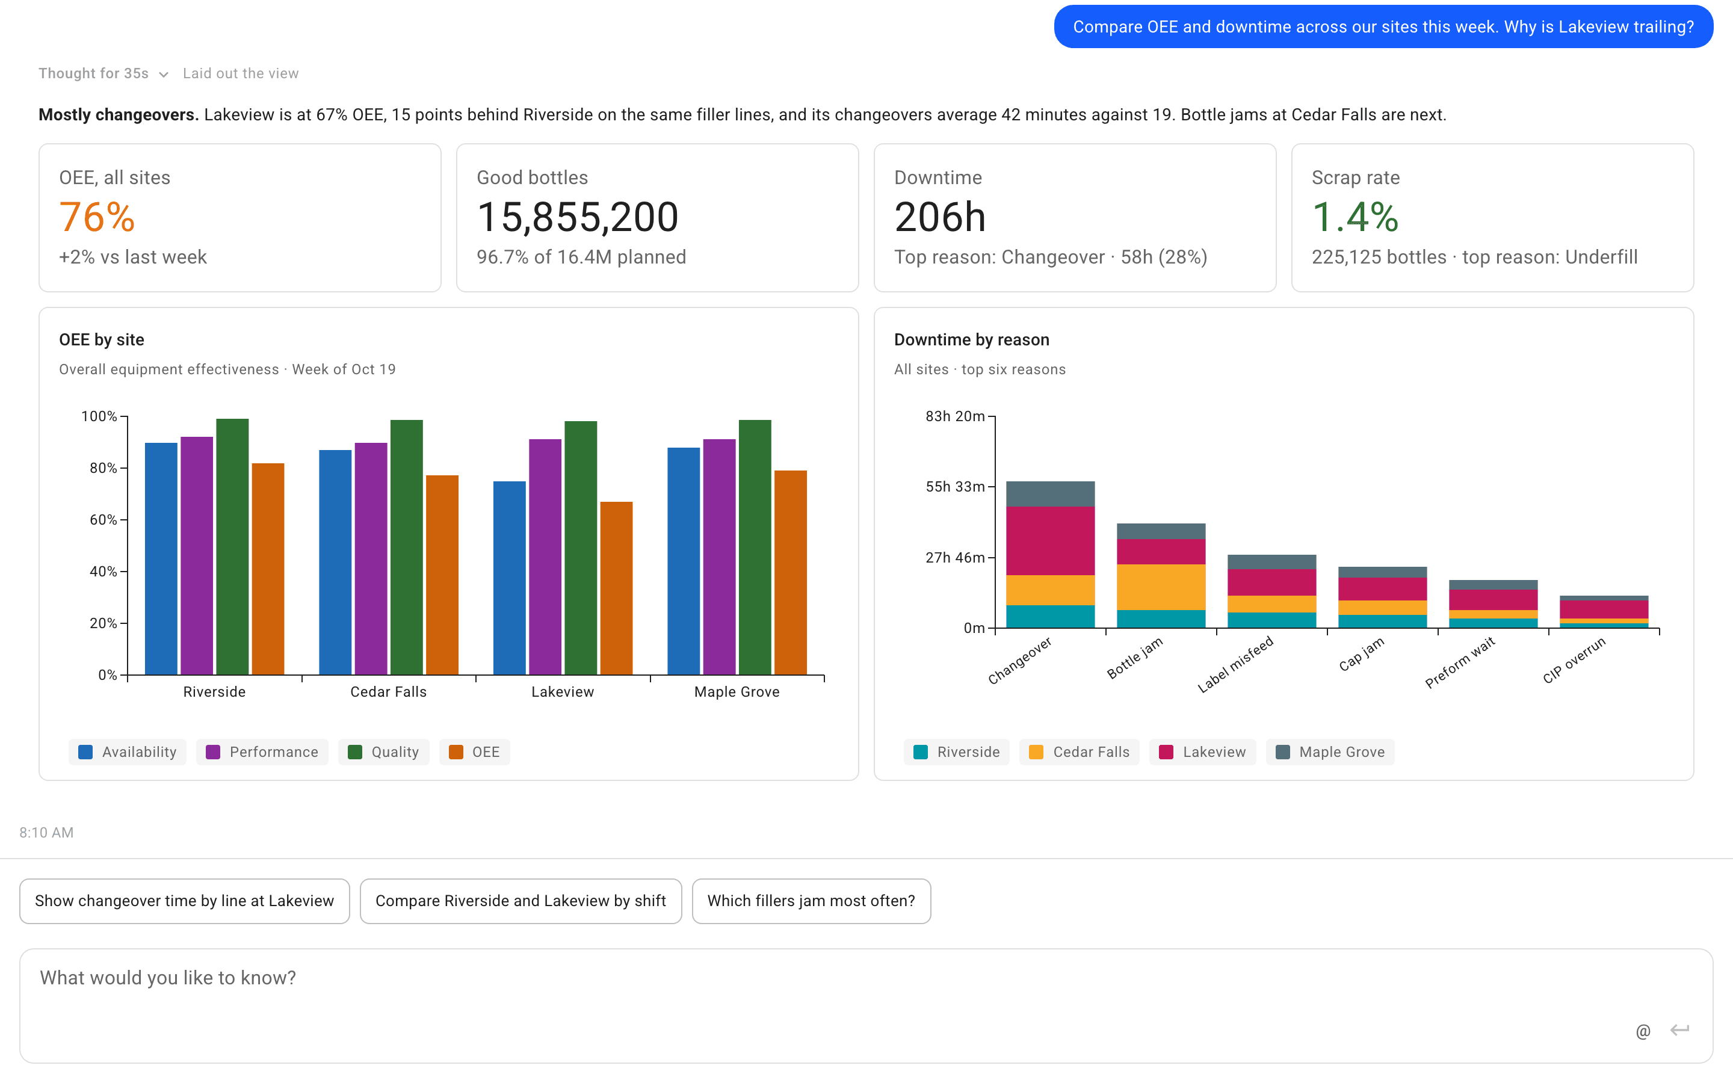Click the Changeover stacked downtime bar
The image size is (1733, 1083).
pos(1050,554)
